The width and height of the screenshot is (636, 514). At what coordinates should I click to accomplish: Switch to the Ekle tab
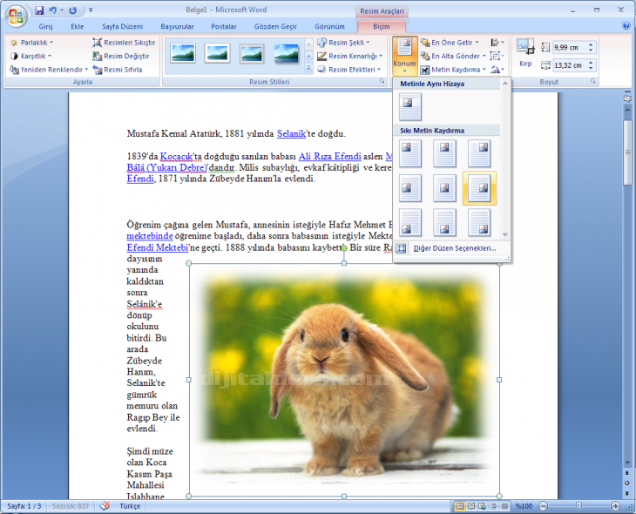click(x=77, y=26)
